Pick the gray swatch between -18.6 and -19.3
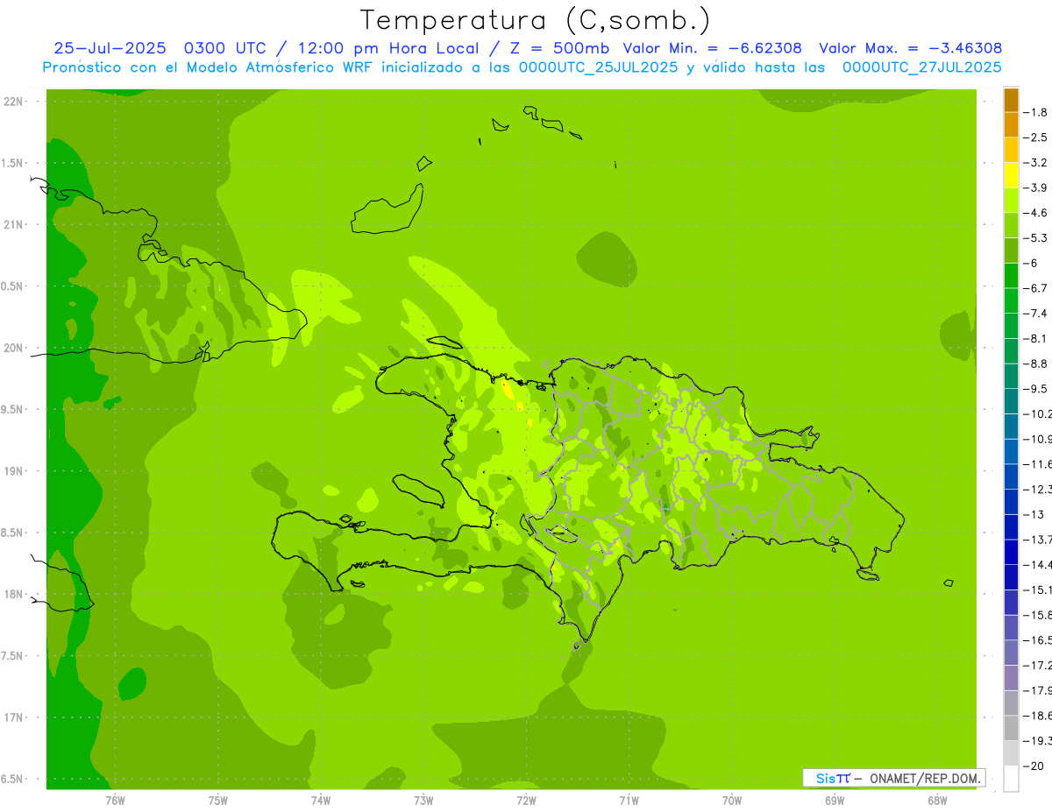The image size is (1052, 812). [x=1011, y=729]
